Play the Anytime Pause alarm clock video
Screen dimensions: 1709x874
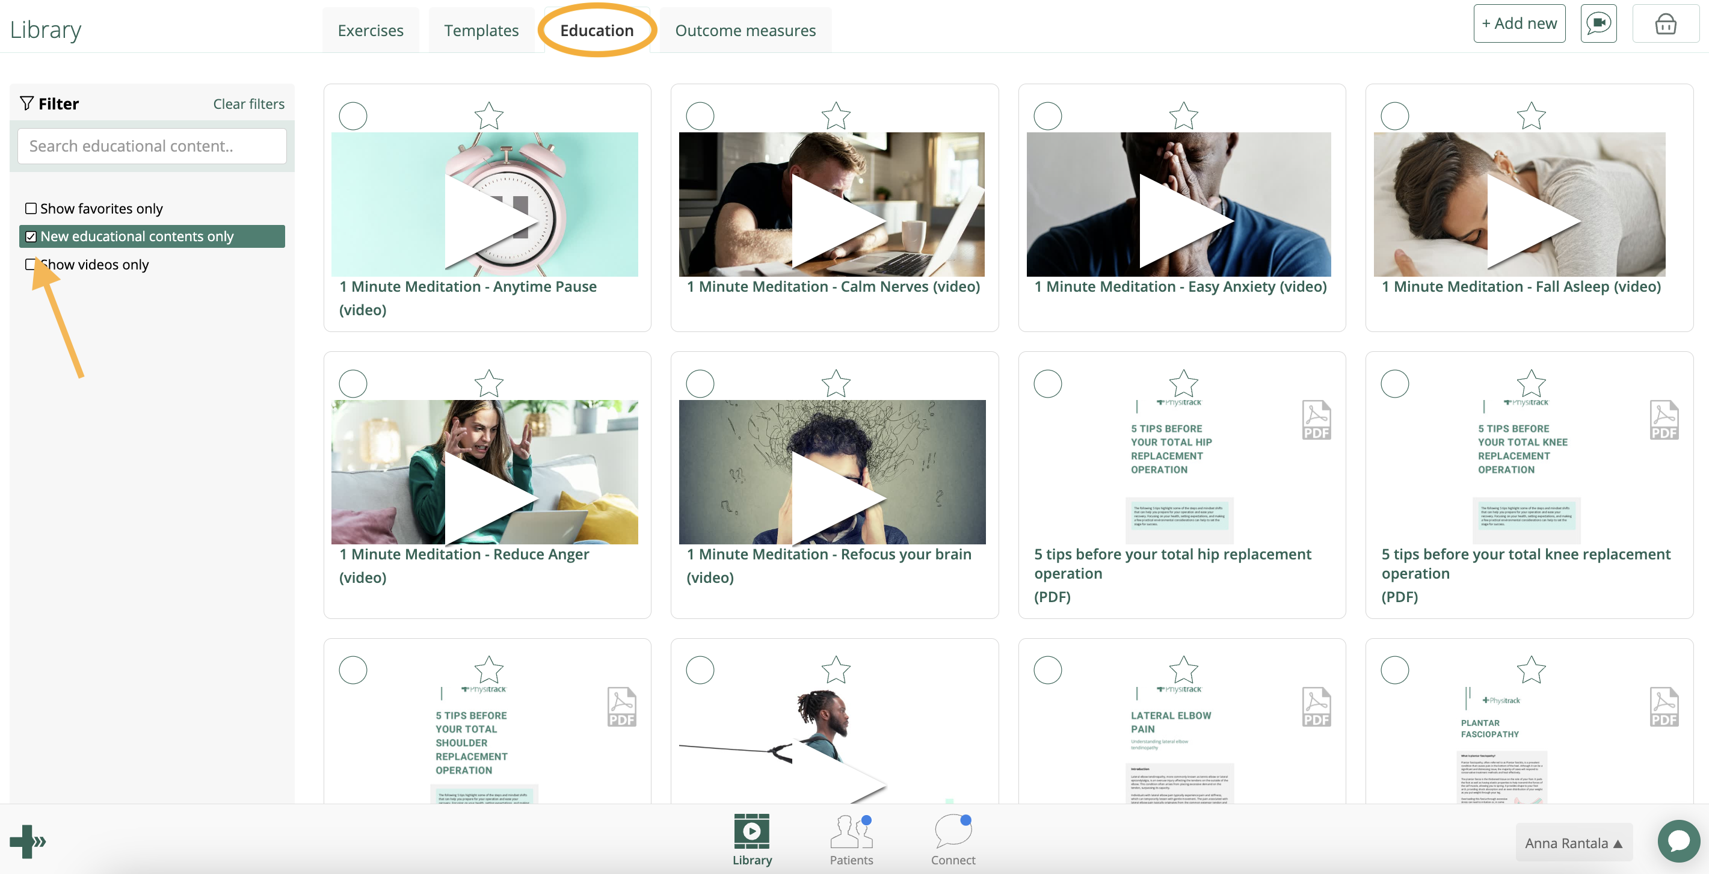[484, 205]
